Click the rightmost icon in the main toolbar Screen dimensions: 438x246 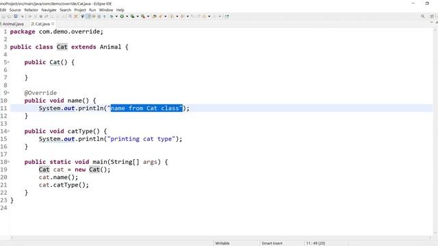pos(227,16)
